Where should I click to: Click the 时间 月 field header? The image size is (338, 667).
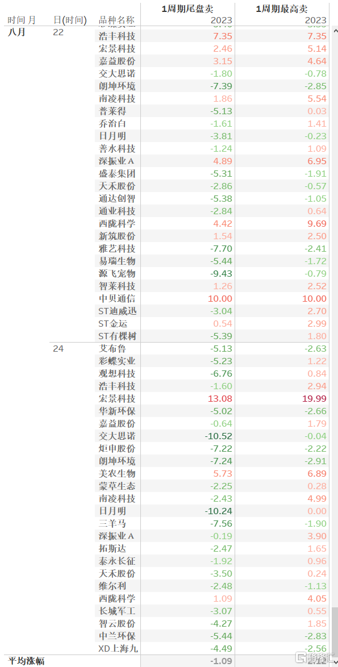point(22,20)
